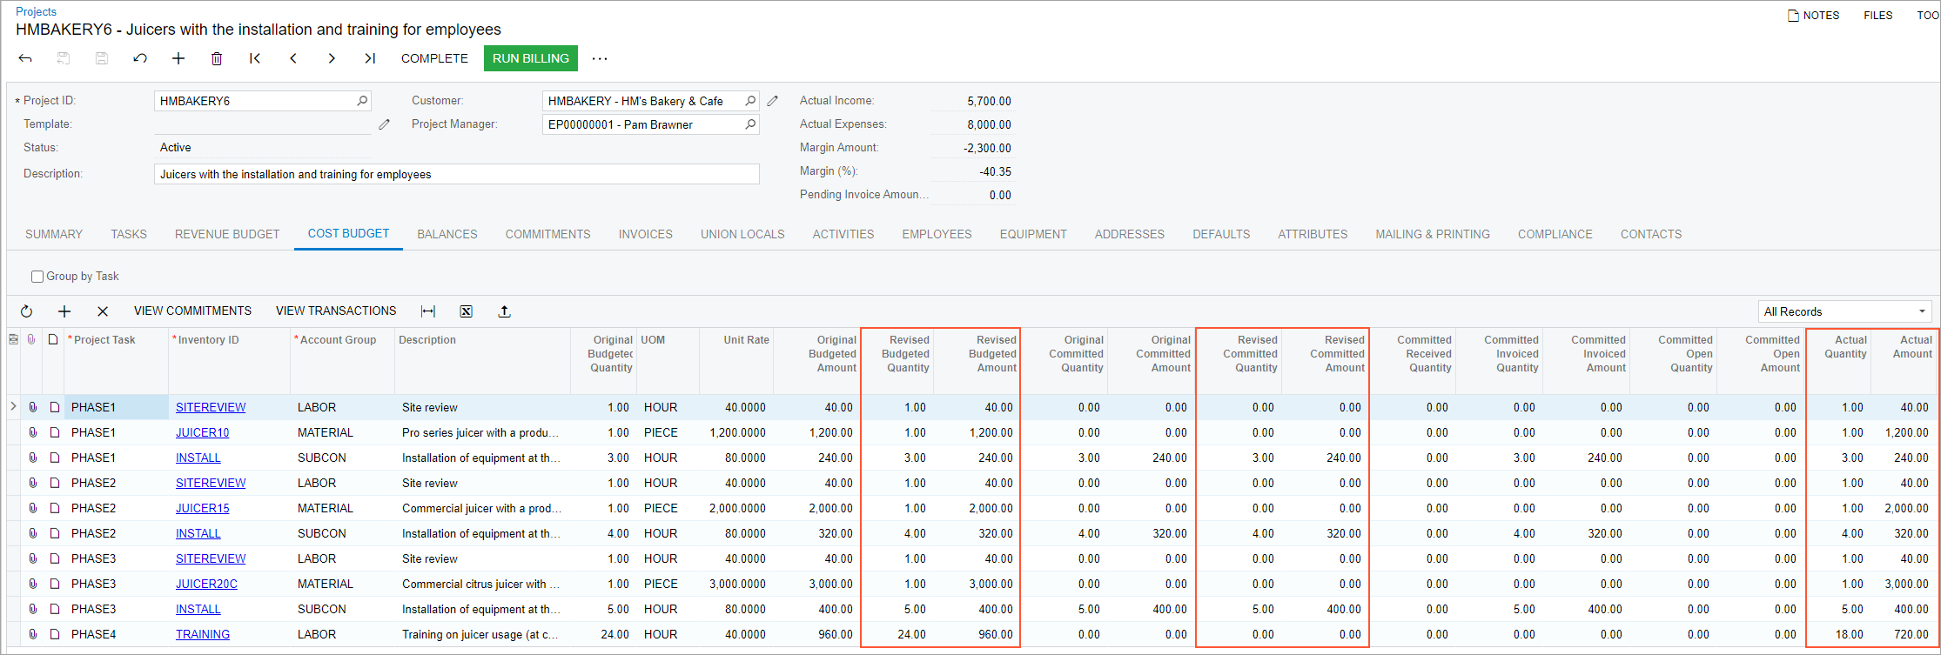Click the View Transactions button
This screenshot has height=655, width=1941.
[336, 311]
